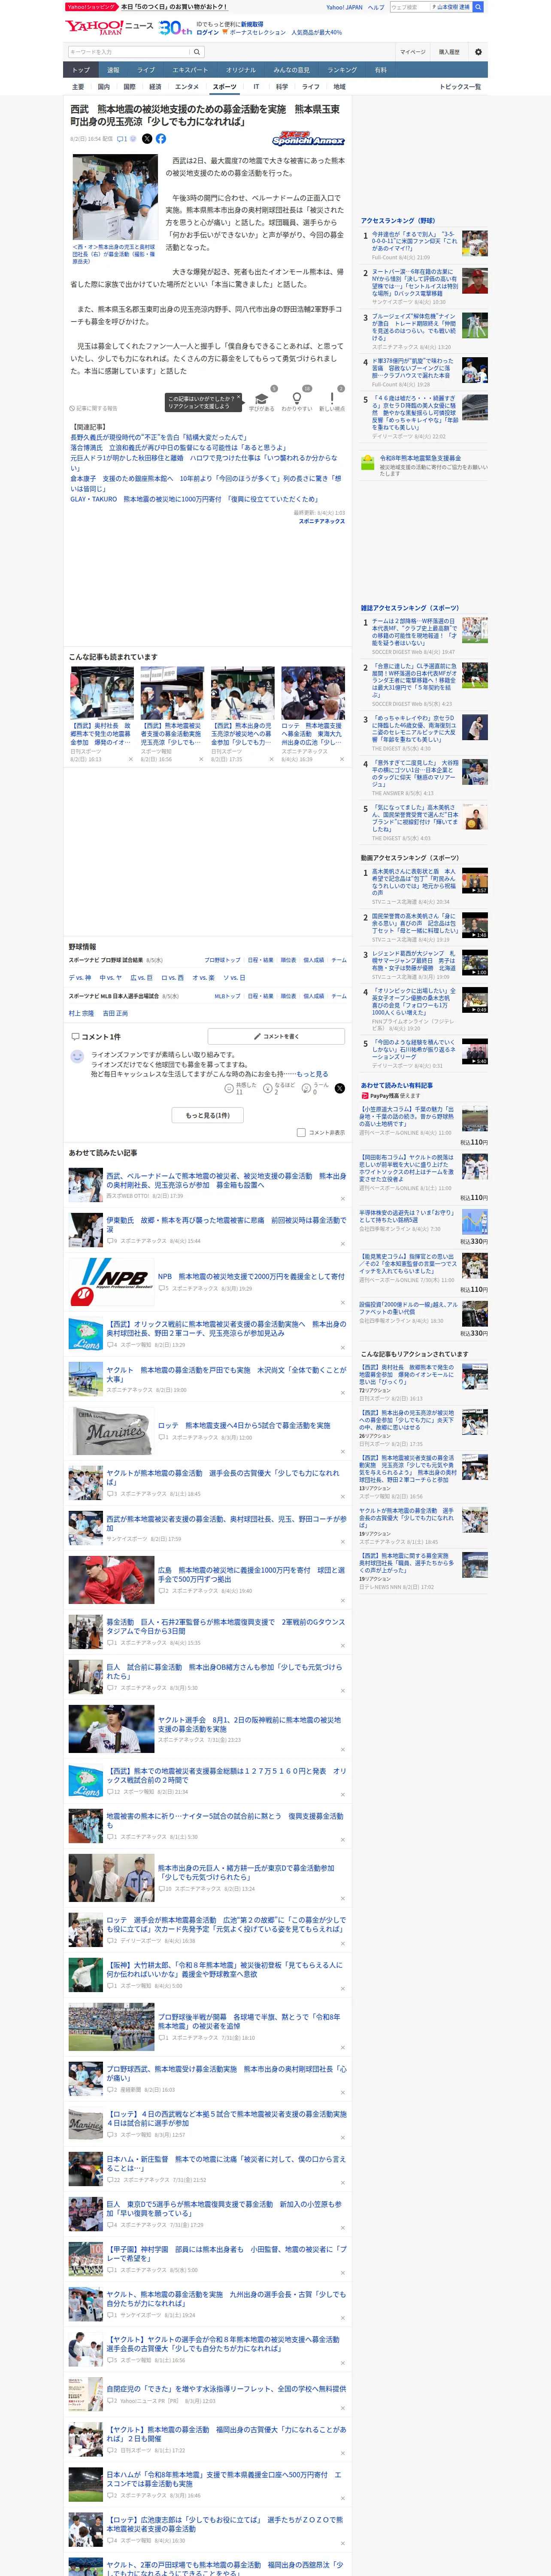Select the 科学 category
Screen dimensions: 551x2576
pyautogui.click(x=282, y=87)
